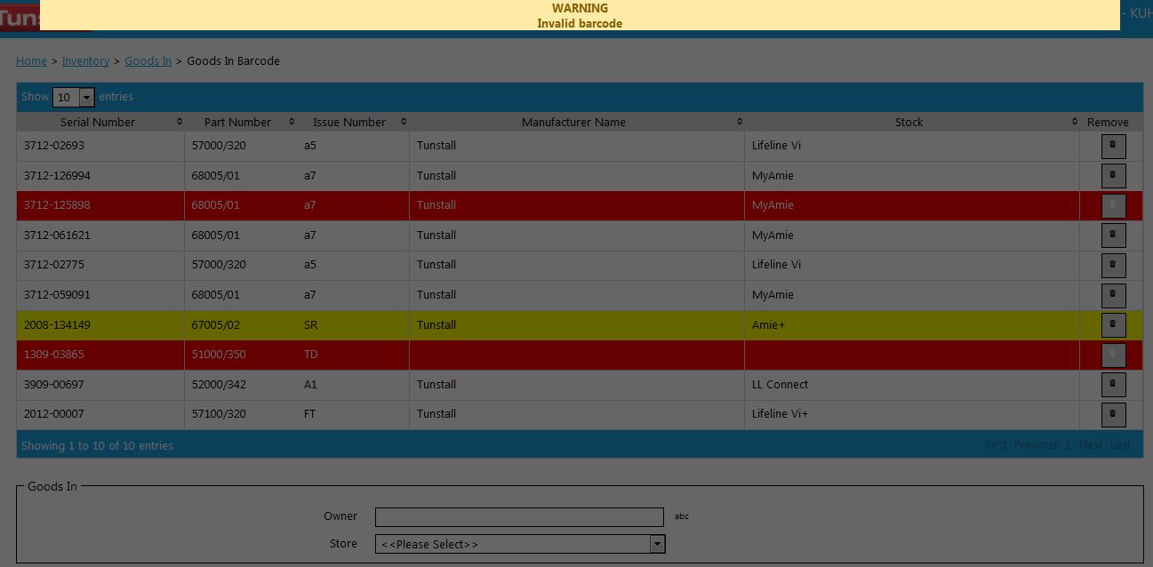Viewport: 1153px width, 567px height.
Task: Jump to Last page in pagination
Action: pos(1120,445)
